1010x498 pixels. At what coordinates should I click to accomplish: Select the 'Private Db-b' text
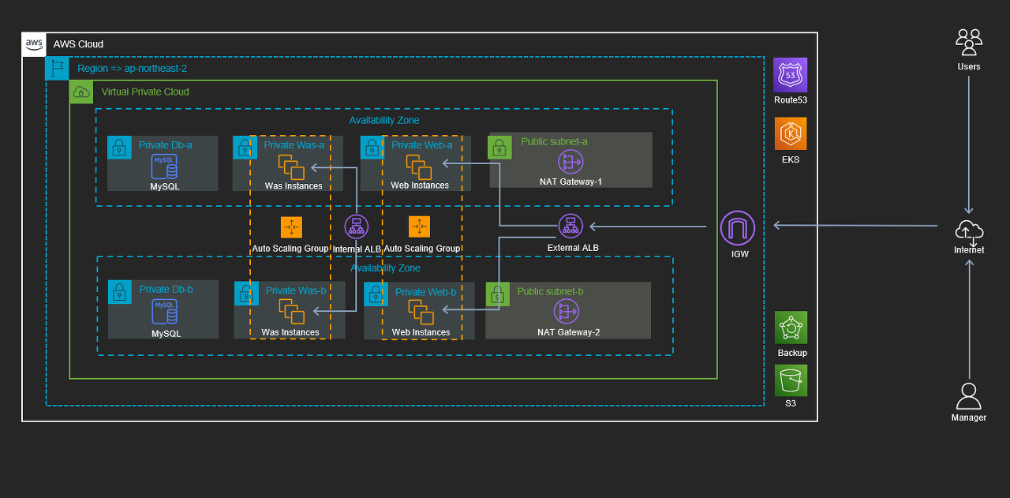(x=166, y=290)
